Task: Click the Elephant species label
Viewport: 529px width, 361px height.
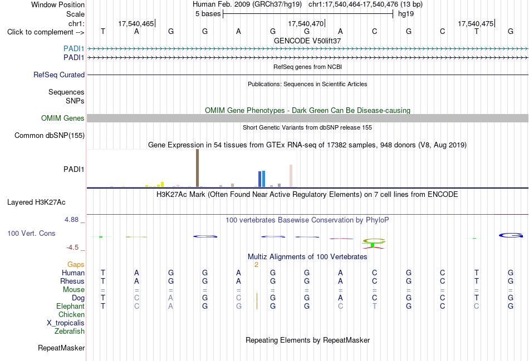Action: (70, 306)
